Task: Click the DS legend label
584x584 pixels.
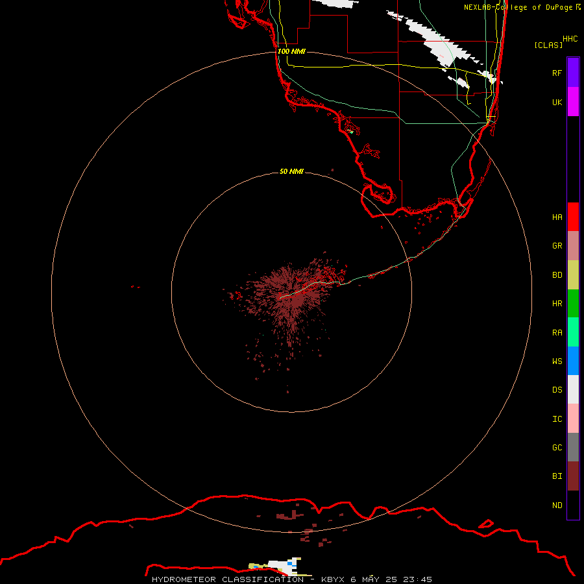Action: [x=557, y=390]
